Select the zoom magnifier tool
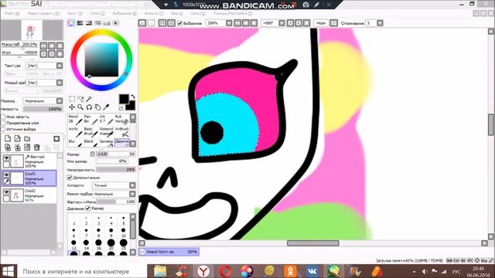This screenshot has height=278, width=495. pos(80,107)
